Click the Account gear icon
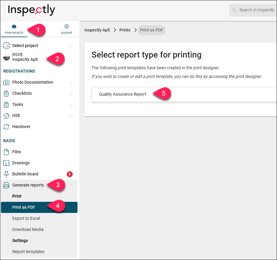 (67, 26)
